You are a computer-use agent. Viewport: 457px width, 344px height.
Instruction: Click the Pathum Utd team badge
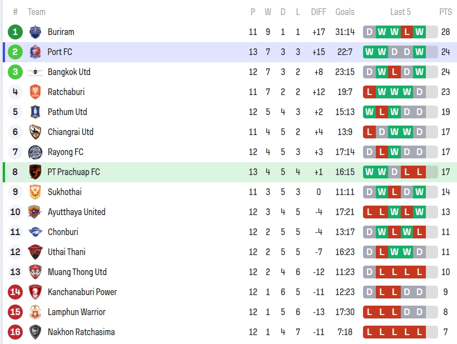[36, 112]
